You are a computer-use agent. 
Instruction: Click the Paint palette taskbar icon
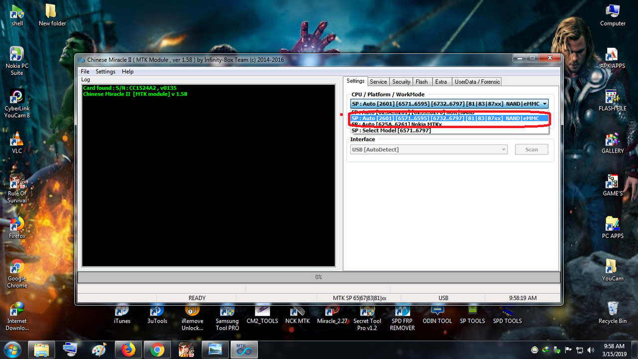pyautogui.click(x=99, y=350)
